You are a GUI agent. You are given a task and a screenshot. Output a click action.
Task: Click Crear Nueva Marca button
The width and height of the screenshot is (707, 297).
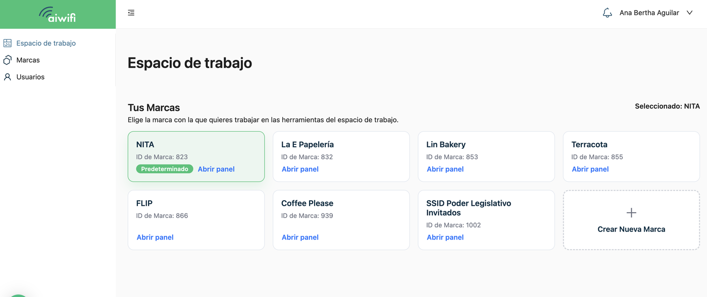click(631, 229)
